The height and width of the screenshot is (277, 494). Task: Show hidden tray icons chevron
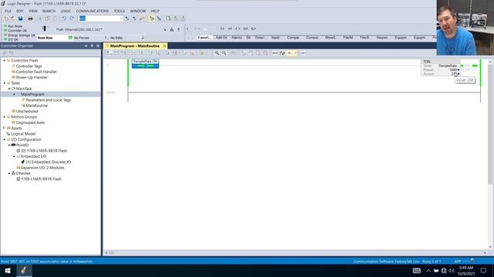coord(428,270)
